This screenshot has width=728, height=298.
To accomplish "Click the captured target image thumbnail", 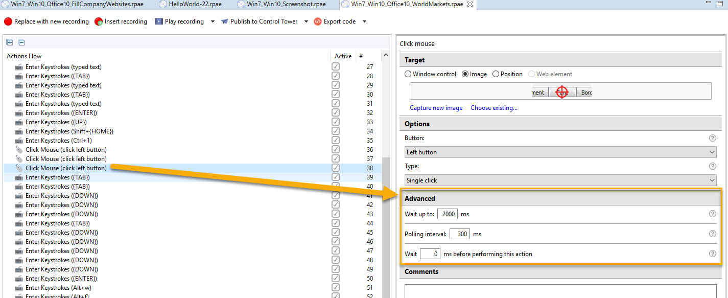I will (x=562, y=92).
